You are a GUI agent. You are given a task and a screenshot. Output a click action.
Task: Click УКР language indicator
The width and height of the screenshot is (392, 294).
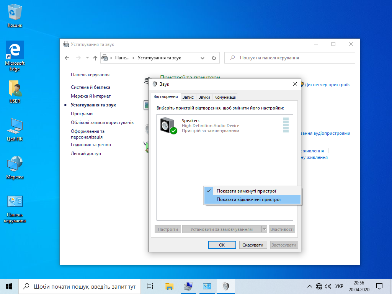[x=339, y=286]
